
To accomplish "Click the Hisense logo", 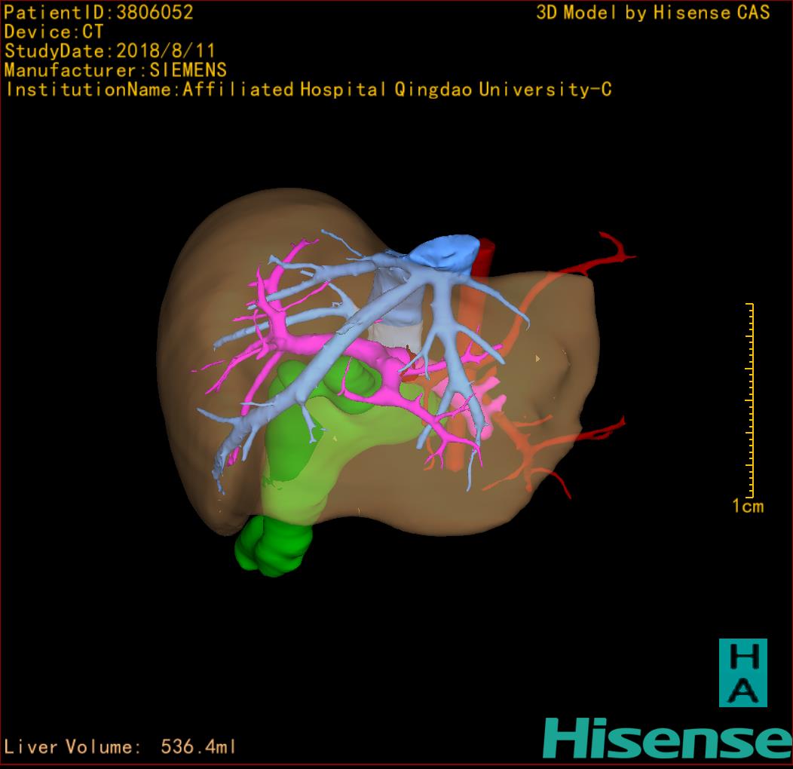I will [666, 737].
